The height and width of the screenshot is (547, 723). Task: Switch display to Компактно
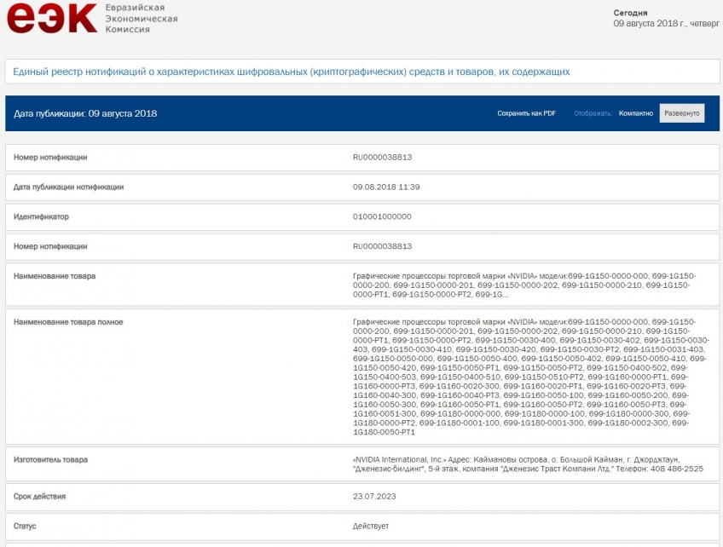coord(635,113)
